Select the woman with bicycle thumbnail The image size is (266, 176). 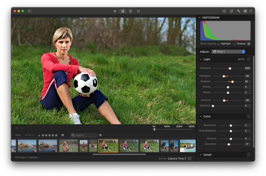pyautogui.click(x=69, y=145)
